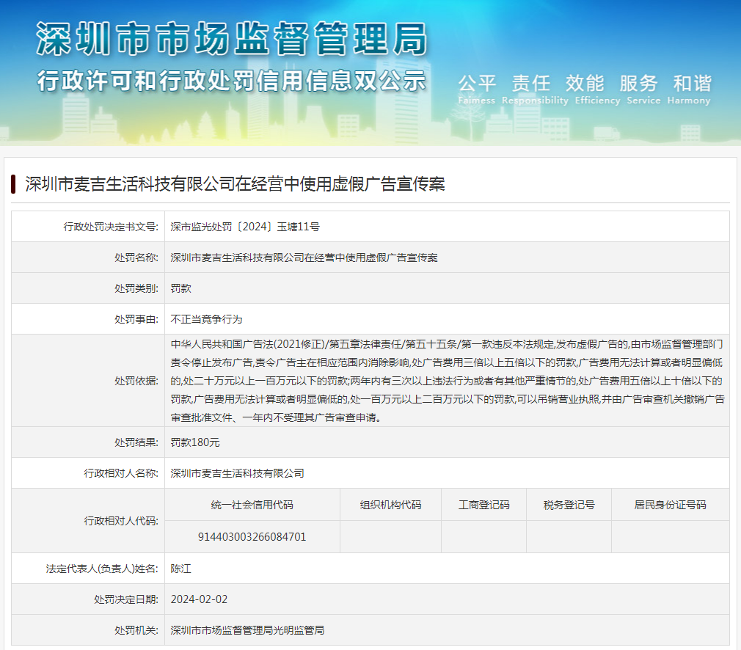
Task: Click the 处罚依据 legal basis paragraph
Action: click(x=447, y=380)
